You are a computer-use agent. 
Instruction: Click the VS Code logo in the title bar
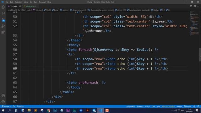tap(2, 2)
